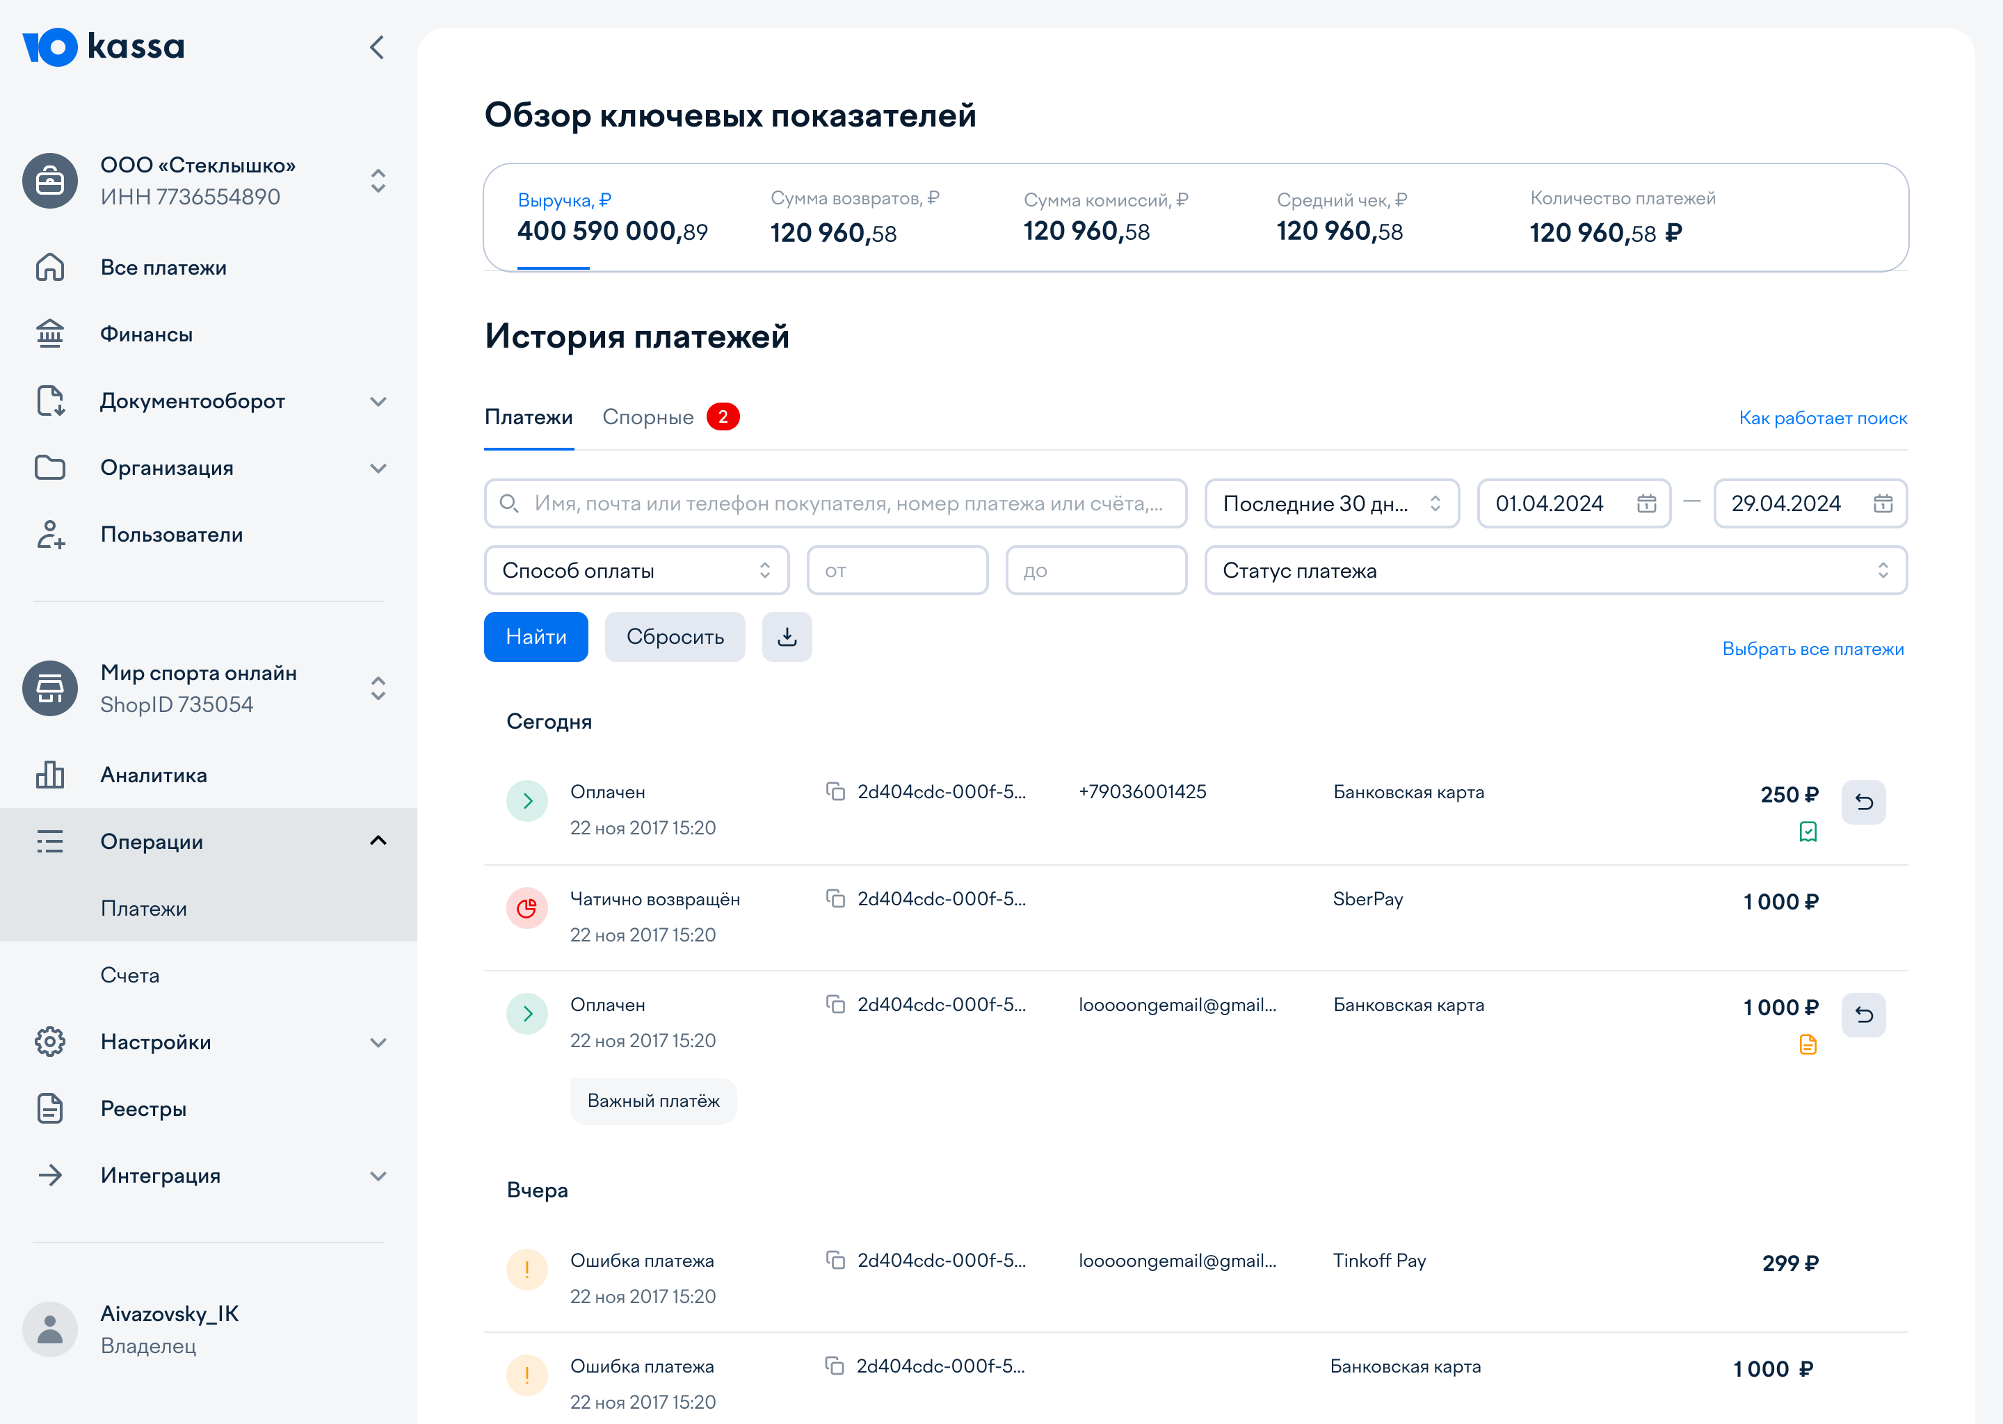Focus the amount от field

[x=897, y=571]
